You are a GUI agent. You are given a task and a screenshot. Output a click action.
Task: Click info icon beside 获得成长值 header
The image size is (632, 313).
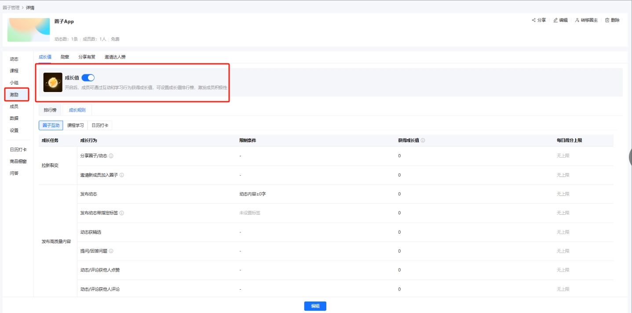coord(423,140)
